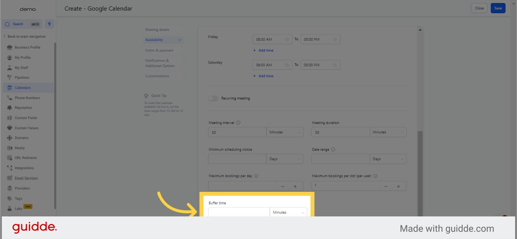The width and height of the screenshot is (517, 239).
Task: Click Add time under Friday
Action: [263, 51]
